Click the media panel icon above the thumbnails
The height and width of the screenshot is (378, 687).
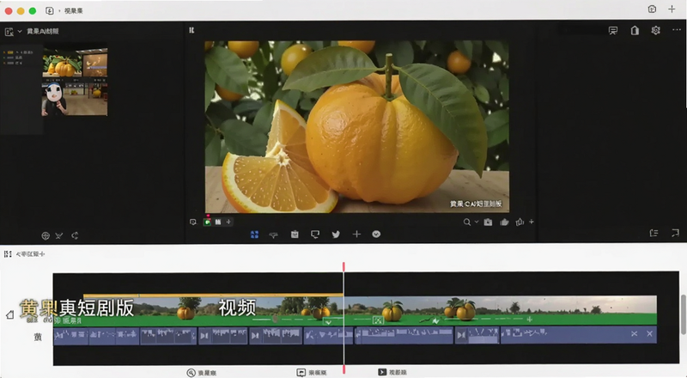tap(9, 32)
